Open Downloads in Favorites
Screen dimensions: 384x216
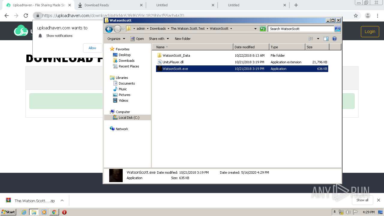(x=126, y=61)
